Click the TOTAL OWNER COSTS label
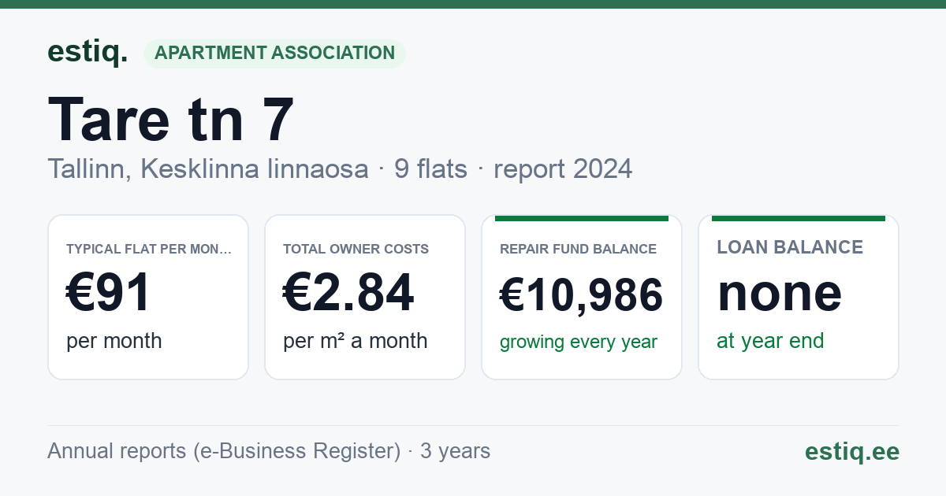Viewport: 946px width, 496px height. pos(356,249)
